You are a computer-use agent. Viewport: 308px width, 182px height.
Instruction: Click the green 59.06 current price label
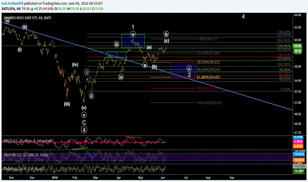(x=297, y=46)
